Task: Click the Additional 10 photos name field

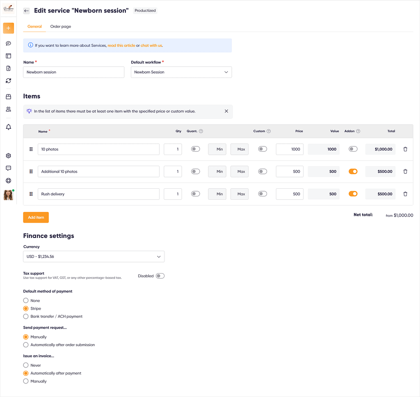Action: 98,171
